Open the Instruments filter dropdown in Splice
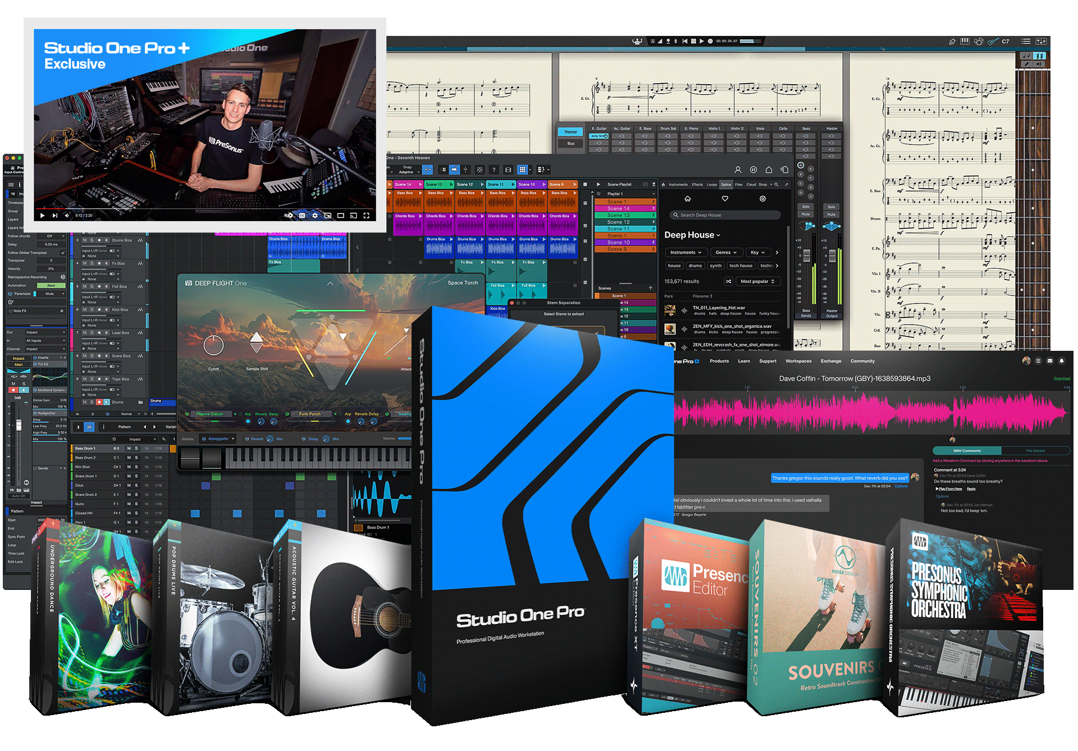 [x=686, y=252]
